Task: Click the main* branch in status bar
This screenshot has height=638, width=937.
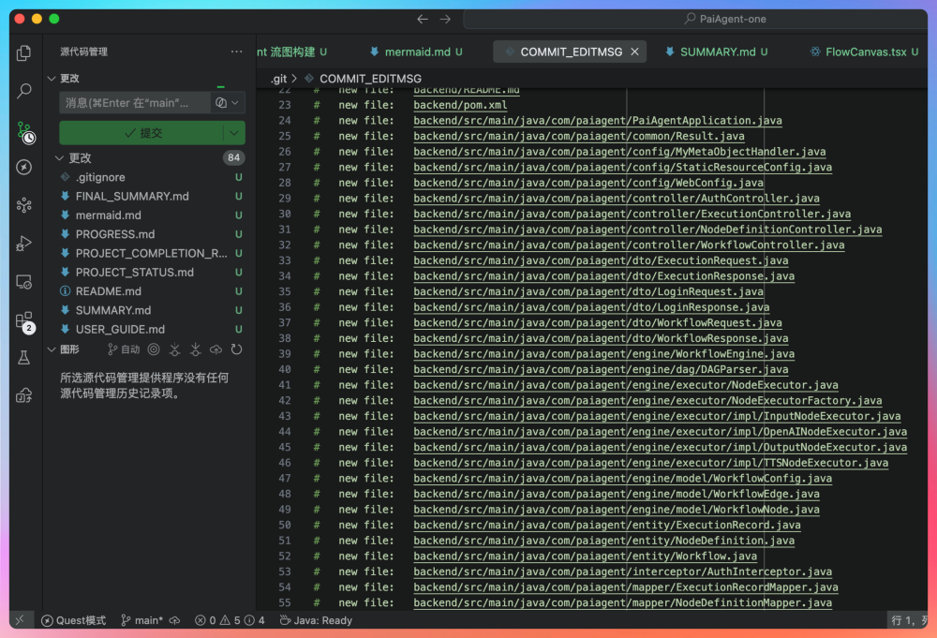Action: [141, 620]
